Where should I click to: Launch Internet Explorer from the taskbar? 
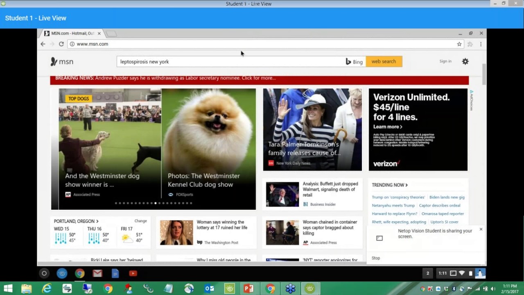[47, 289]
